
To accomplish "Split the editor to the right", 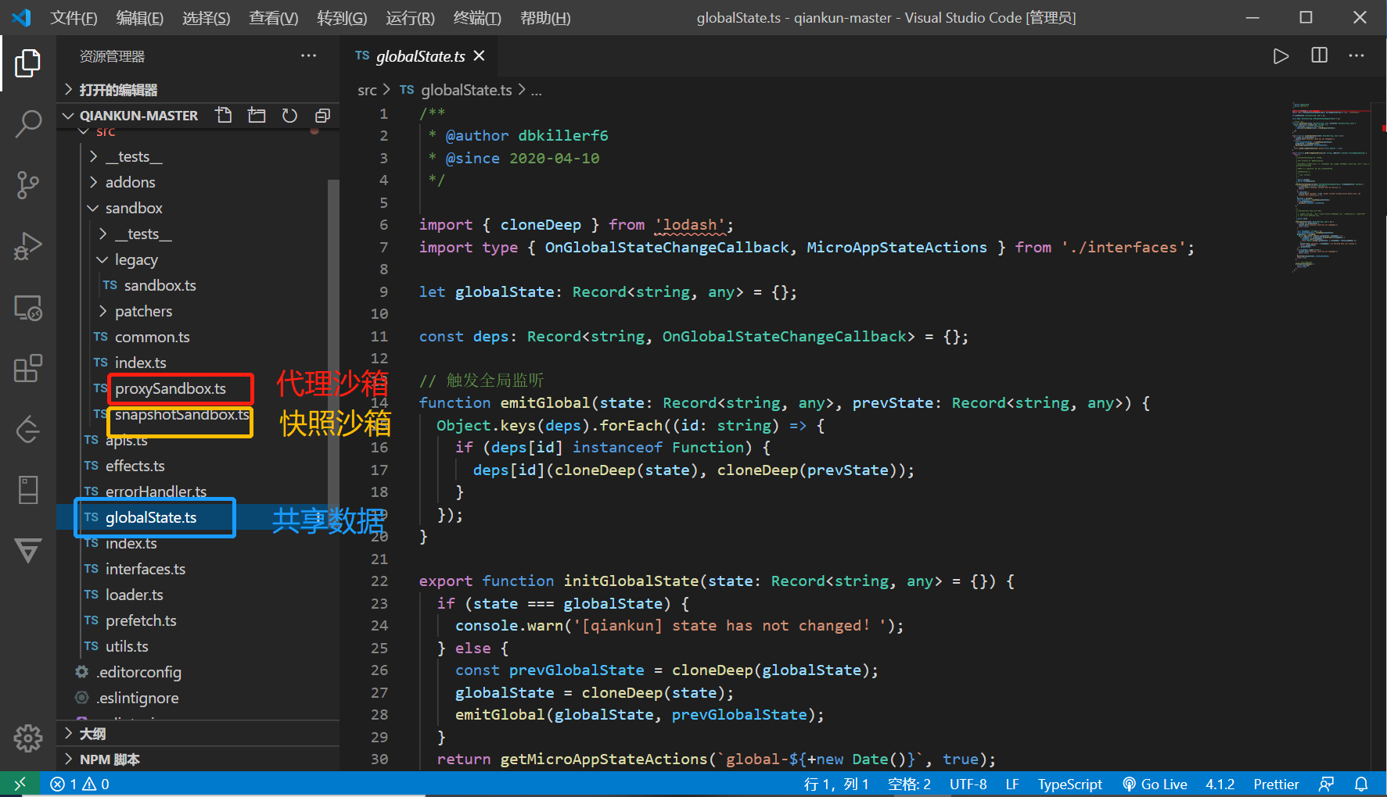I will pyautogui.click(x=1319, y=55).
